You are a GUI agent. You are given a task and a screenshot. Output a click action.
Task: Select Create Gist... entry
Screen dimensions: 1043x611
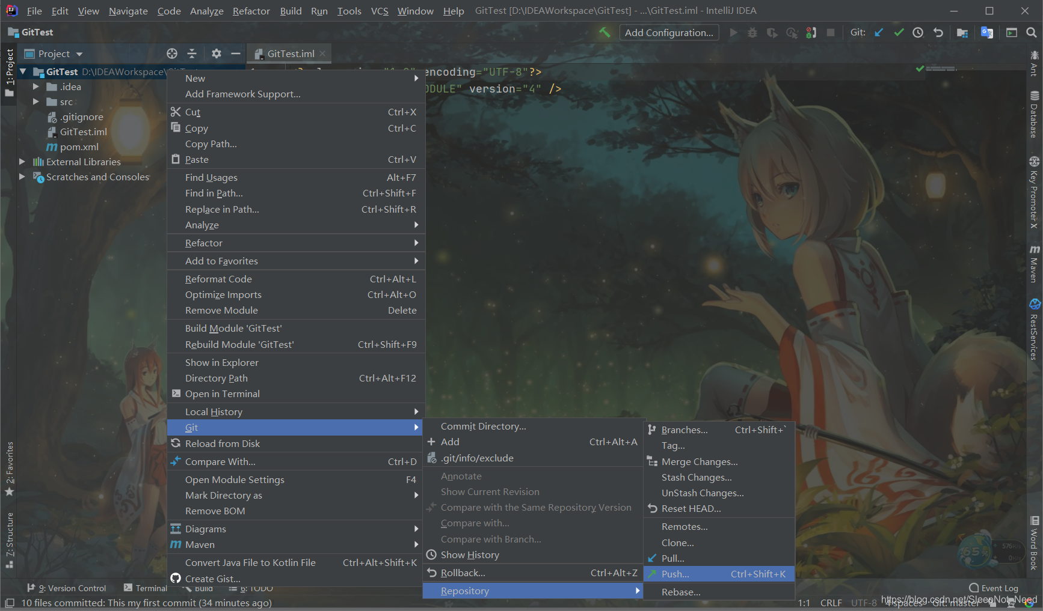[296, 579]
